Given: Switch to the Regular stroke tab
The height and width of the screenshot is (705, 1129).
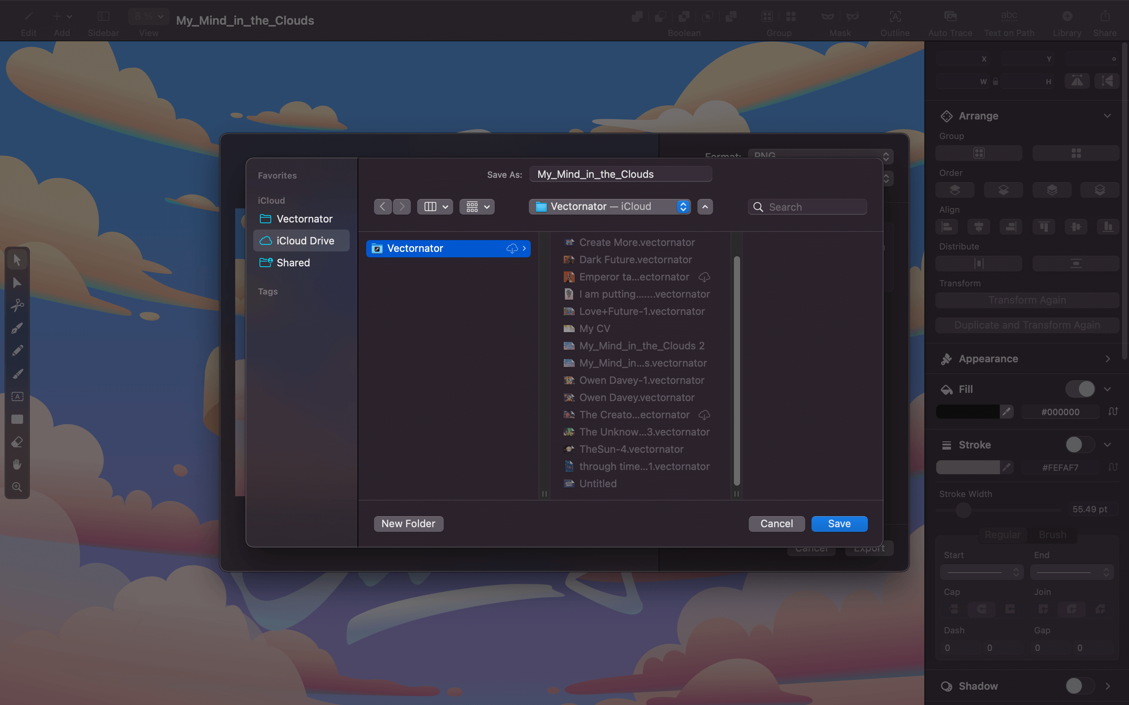Looking at the screenshot, I should [1002, 534].
